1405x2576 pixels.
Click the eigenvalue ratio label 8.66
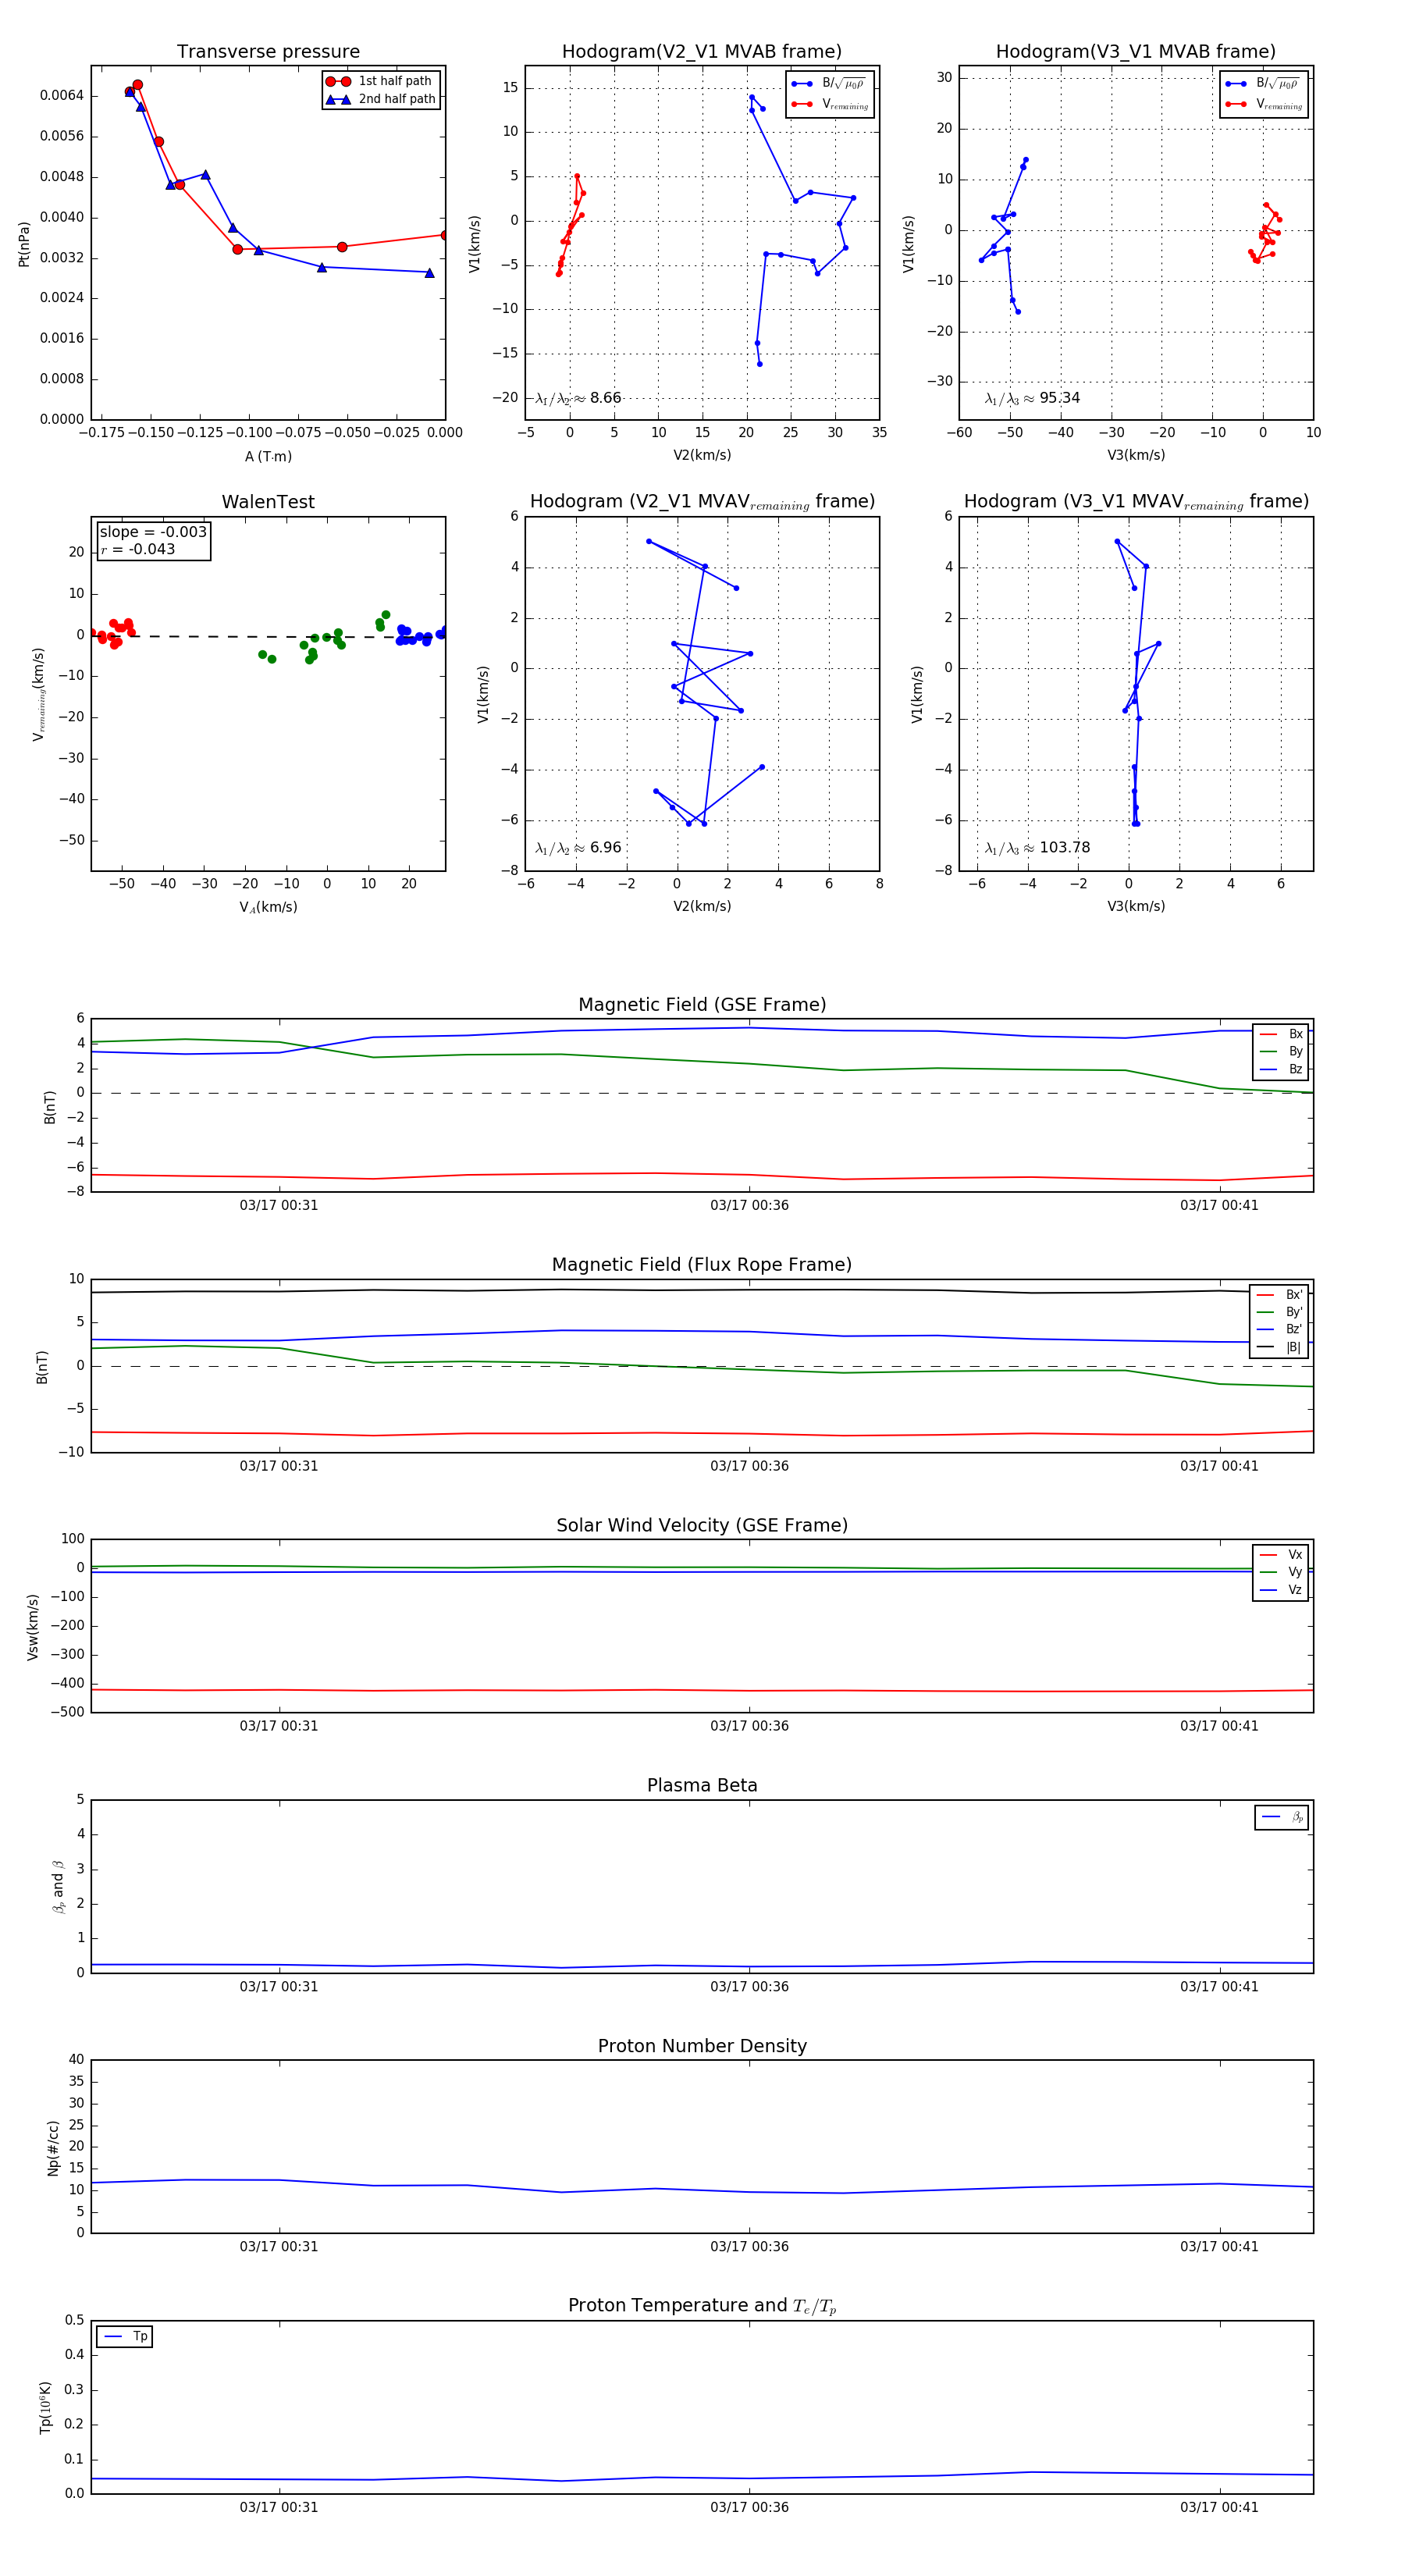click(x=578, y=398)
